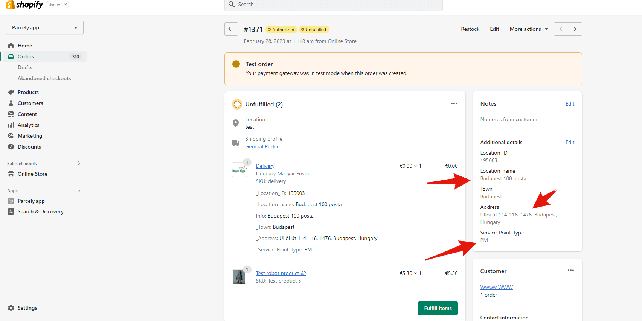642x321 pixels.
Task: Expand the Sales channels section
Action: click(79, 163)
